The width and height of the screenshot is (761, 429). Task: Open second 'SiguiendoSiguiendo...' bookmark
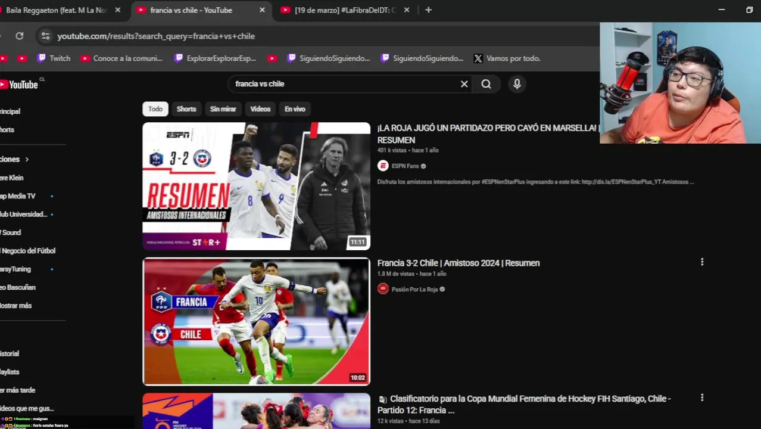(x=422, y=58)
